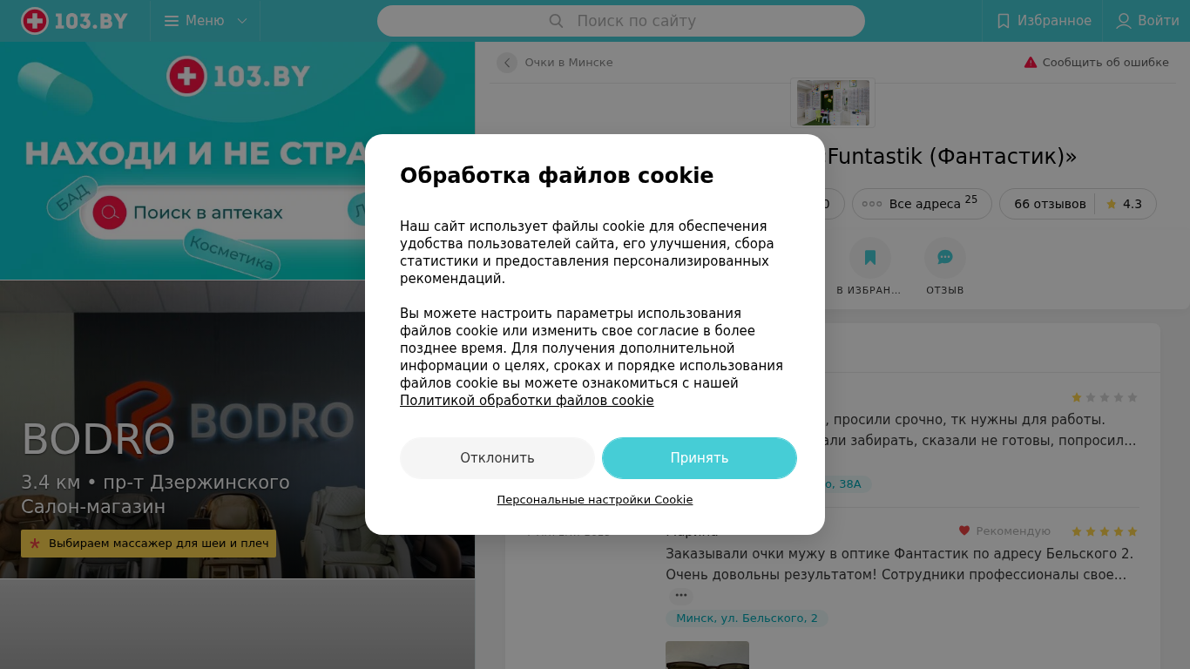
Task: Click the Минск, ул. Бельского, 2 address tag
Action: coord(747,618)
